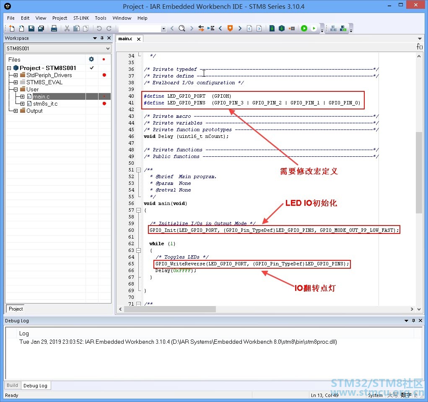Expand the Output folder
The height and width of the screenshot is (402, 428).
[x=16, y=111]
